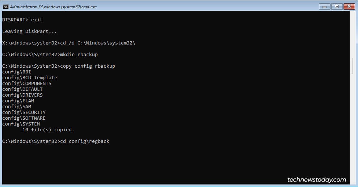
Task: Click the cmd icon in the title bar
Action: tap(5, 7)
